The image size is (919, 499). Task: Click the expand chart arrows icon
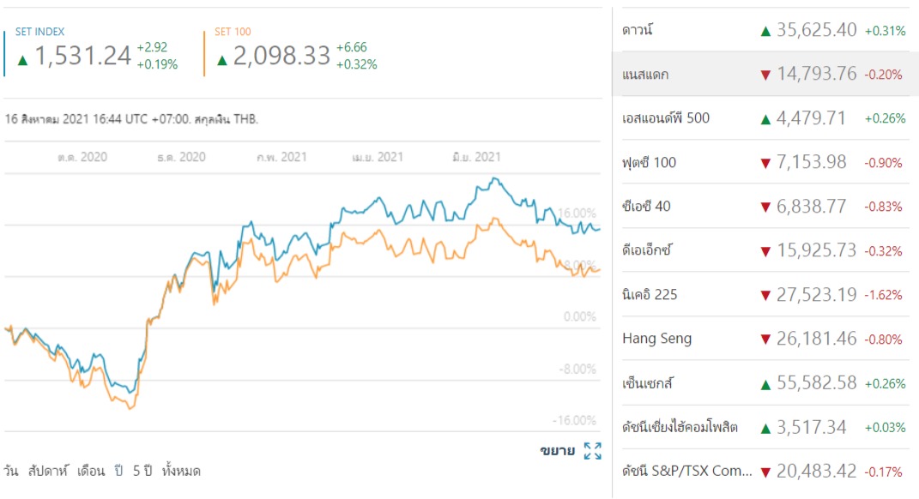pos(593,451)
